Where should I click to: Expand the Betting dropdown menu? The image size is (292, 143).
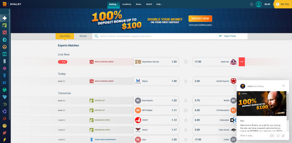[114, 4]
